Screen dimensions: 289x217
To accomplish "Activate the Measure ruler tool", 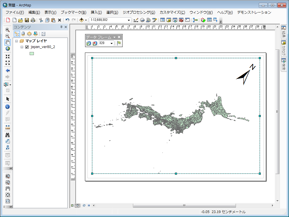I will click(x=8, y=127).
